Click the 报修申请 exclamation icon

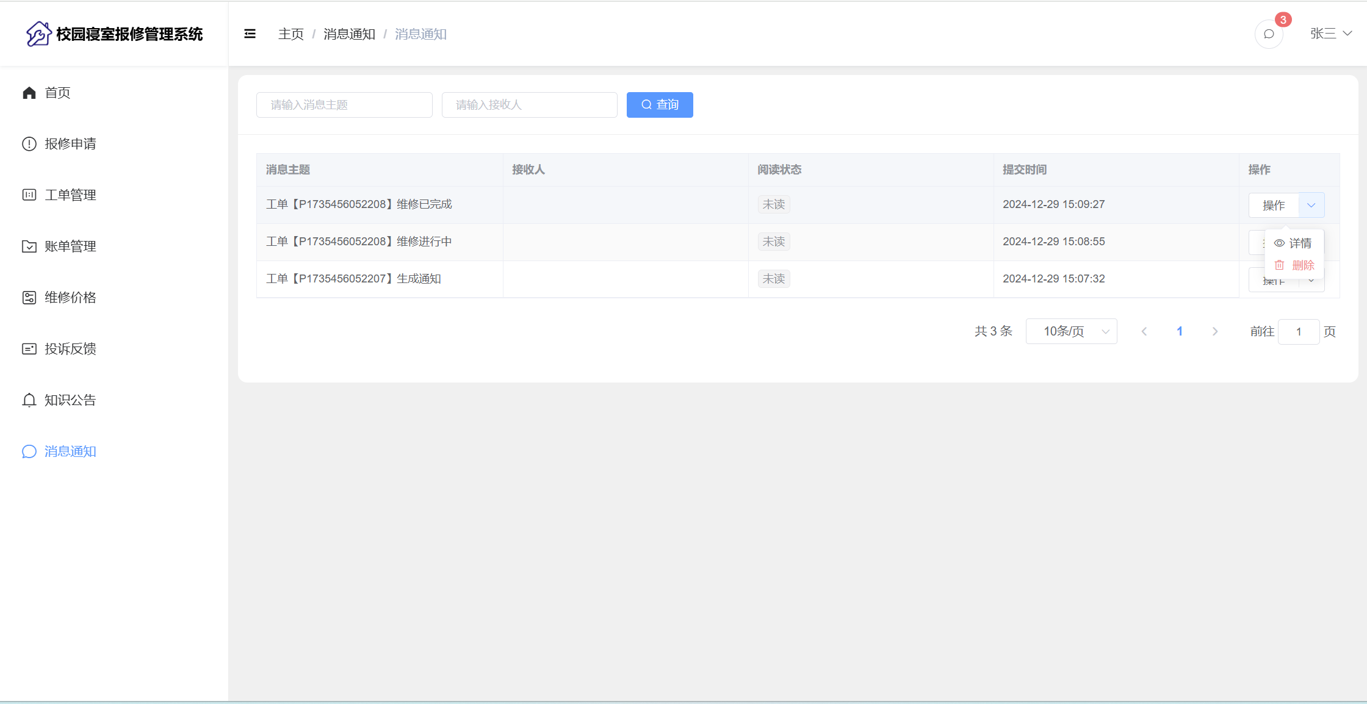29,144
